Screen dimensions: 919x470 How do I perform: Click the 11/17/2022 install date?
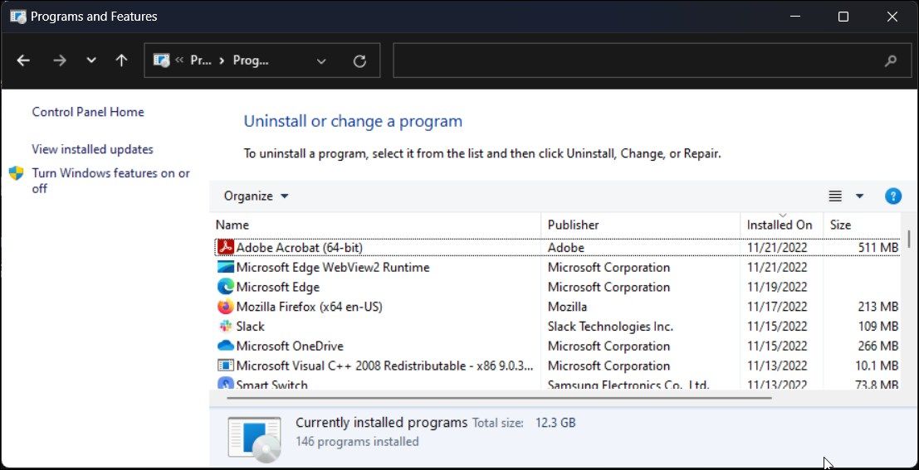click(776, 307)
